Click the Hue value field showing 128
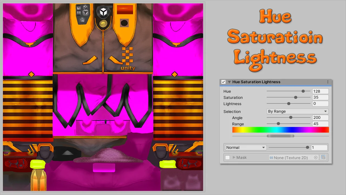Image resolution: width=346 pixels, height=195 pixels. [x=320, y=91]
